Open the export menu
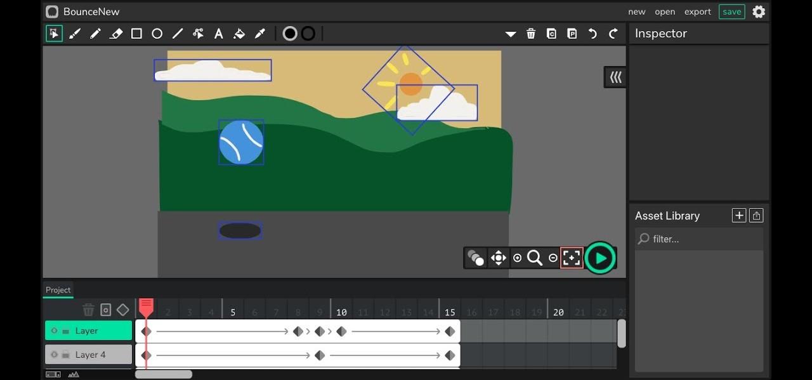This screenshot has height=380, width=812. [x=697, y=11]
